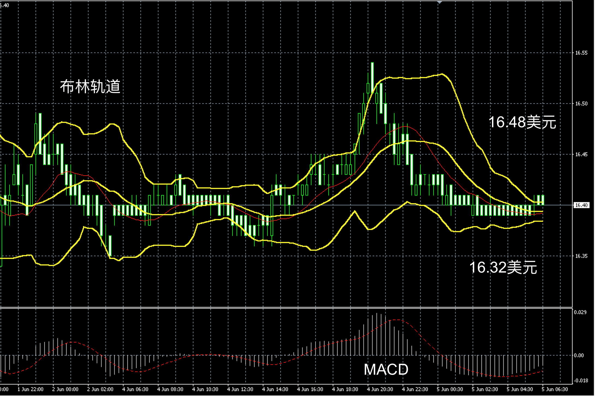Image resolution: width=595 pixels, height=396 pixels.
Task: Click the 5 Jun 00:30 time label
Action: (450, 389)
